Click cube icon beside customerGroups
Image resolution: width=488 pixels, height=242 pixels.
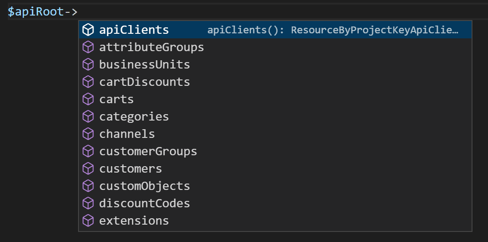click(x=88, y=152)
